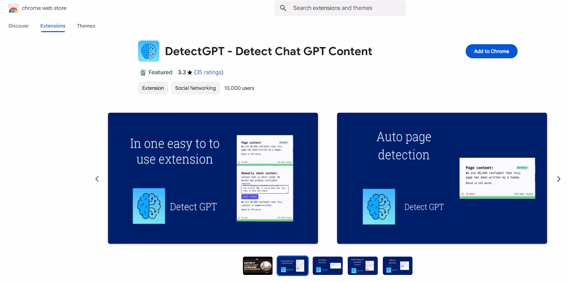569x282 pixels.
Task: Open the Themes tab
Action: coord(86,26)
